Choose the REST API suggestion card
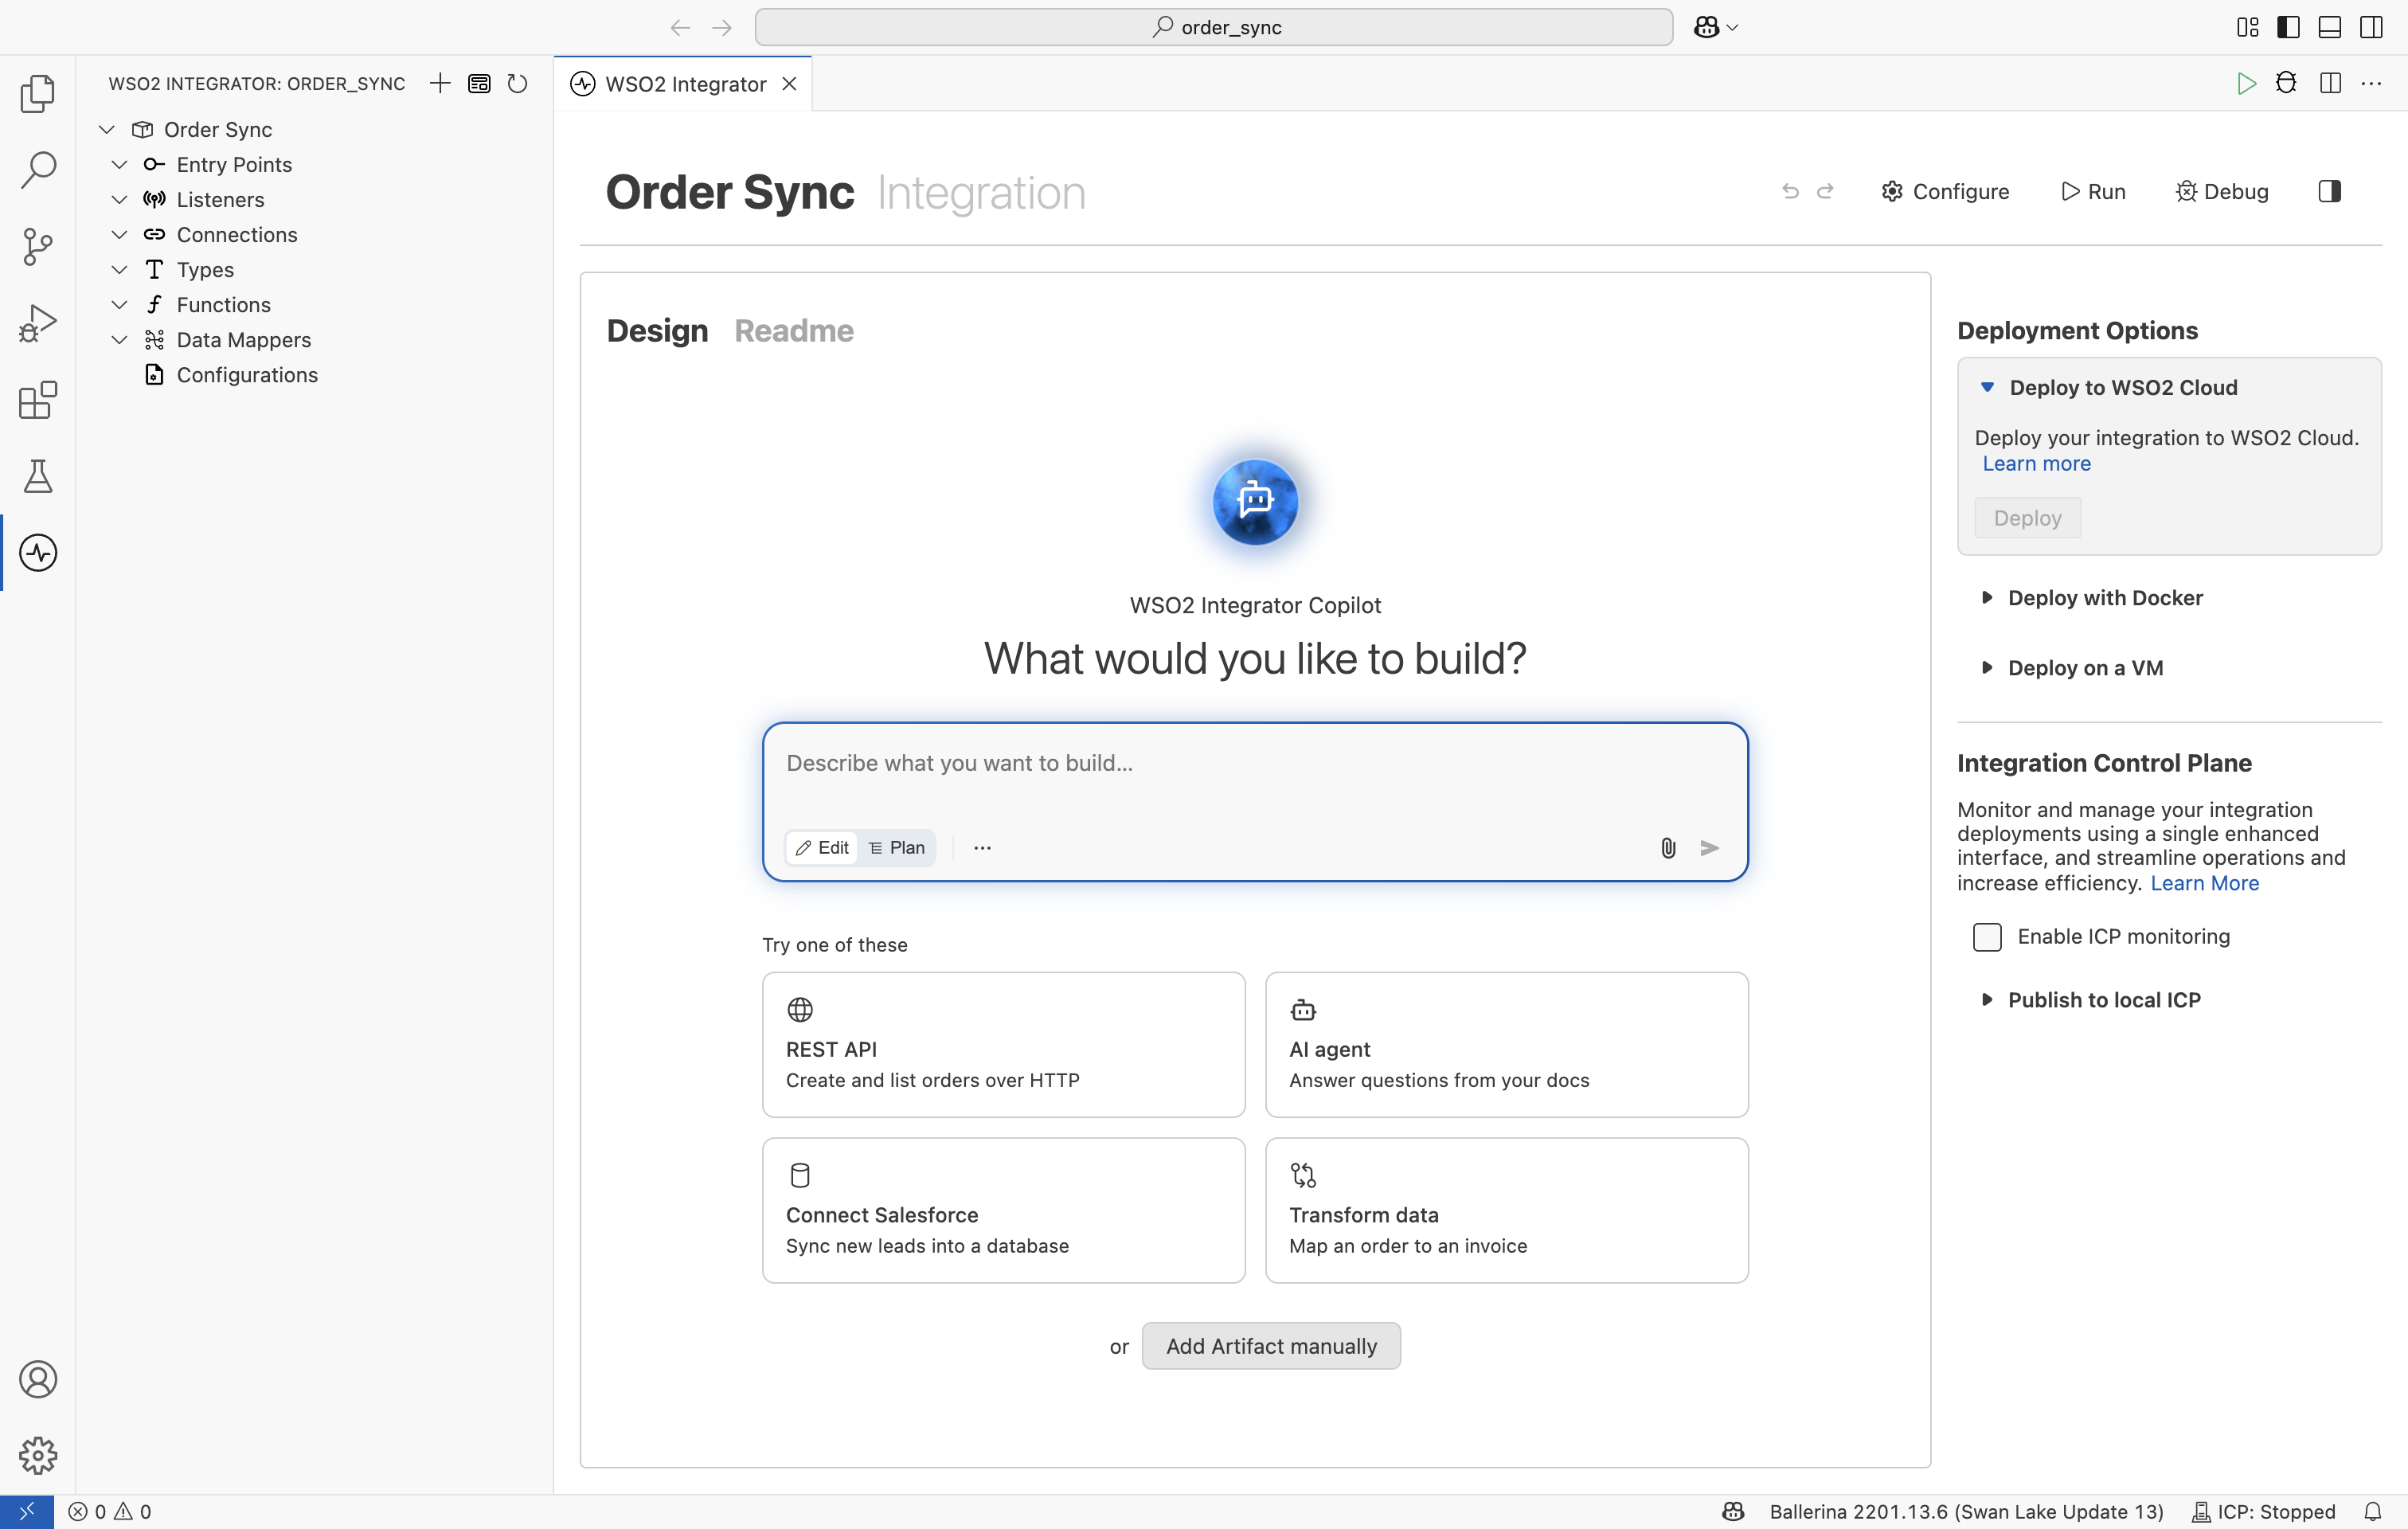 [1003, 1044]
